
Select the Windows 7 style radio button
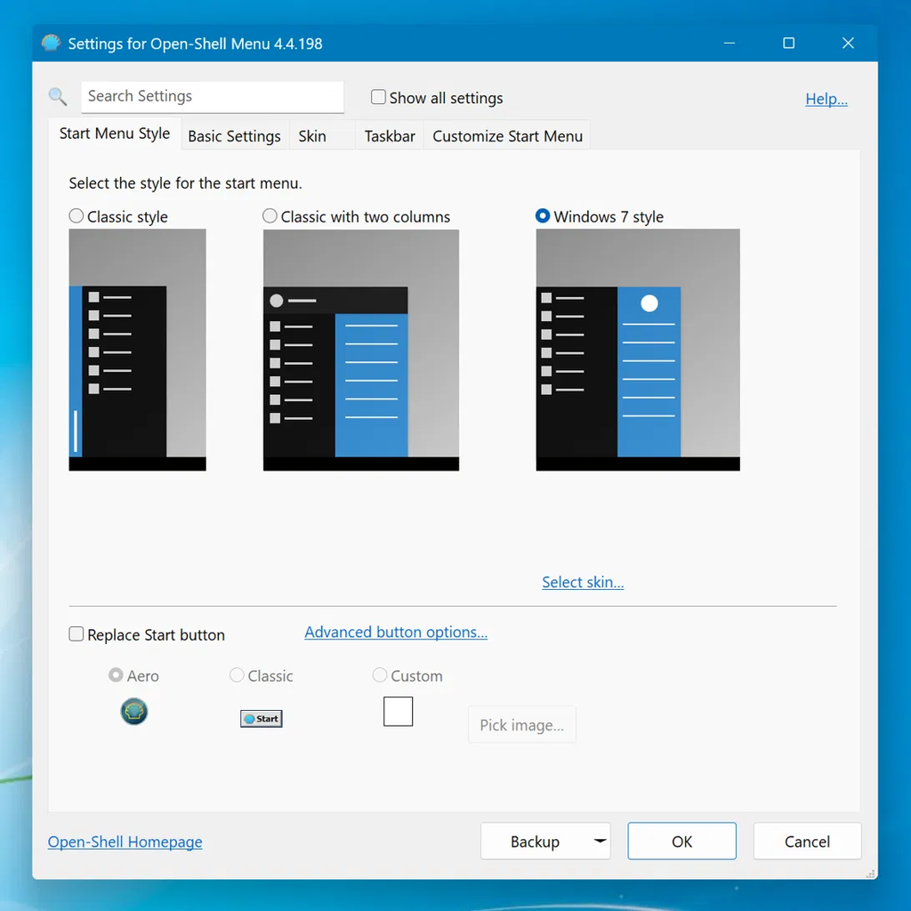point(542,216)
